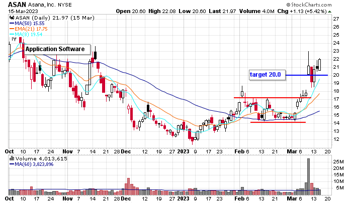Click the 12 price axis label on right

click(x=336, y=139)
